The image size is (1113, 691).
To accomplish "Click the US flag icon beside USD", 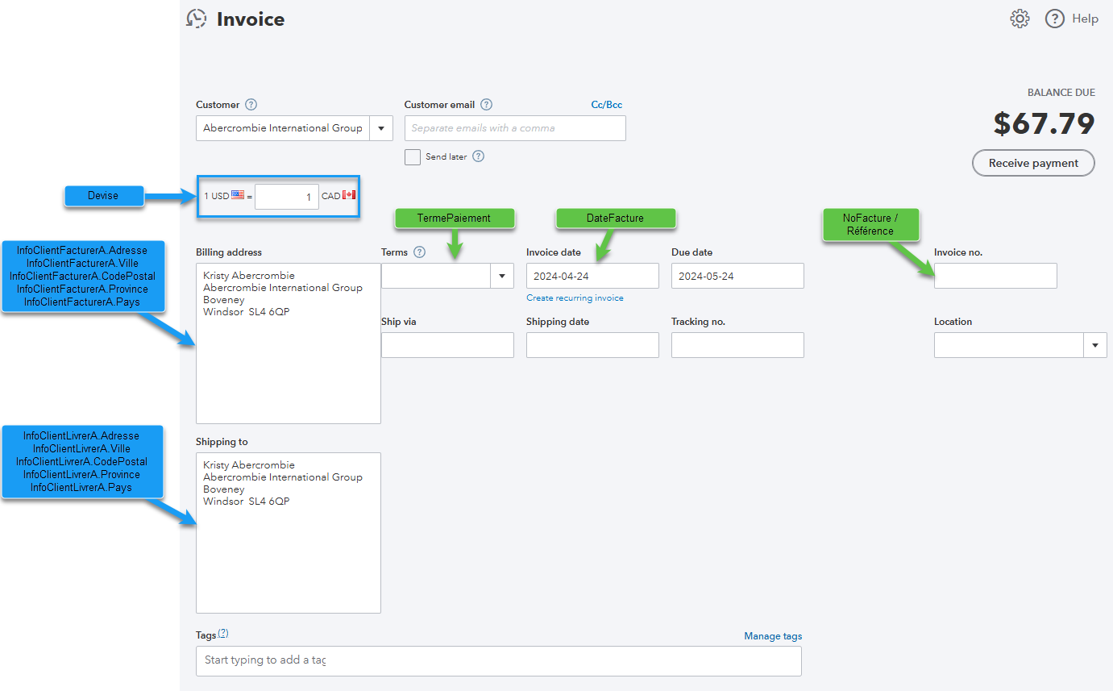I will click(x=238, y=195).
